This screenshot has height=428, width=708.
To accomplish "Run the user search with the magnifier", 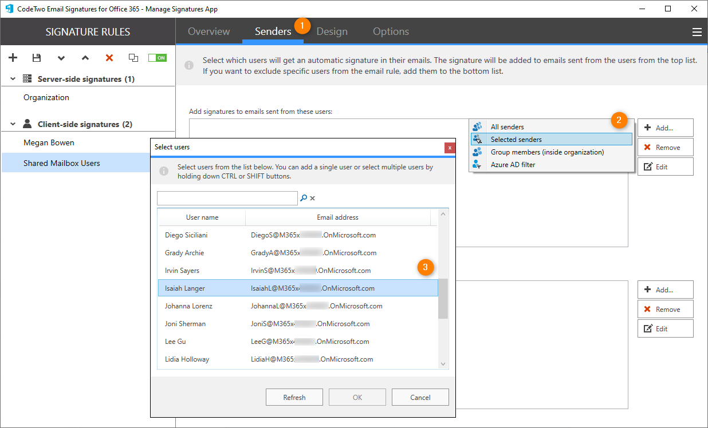I will pos(302,197).
